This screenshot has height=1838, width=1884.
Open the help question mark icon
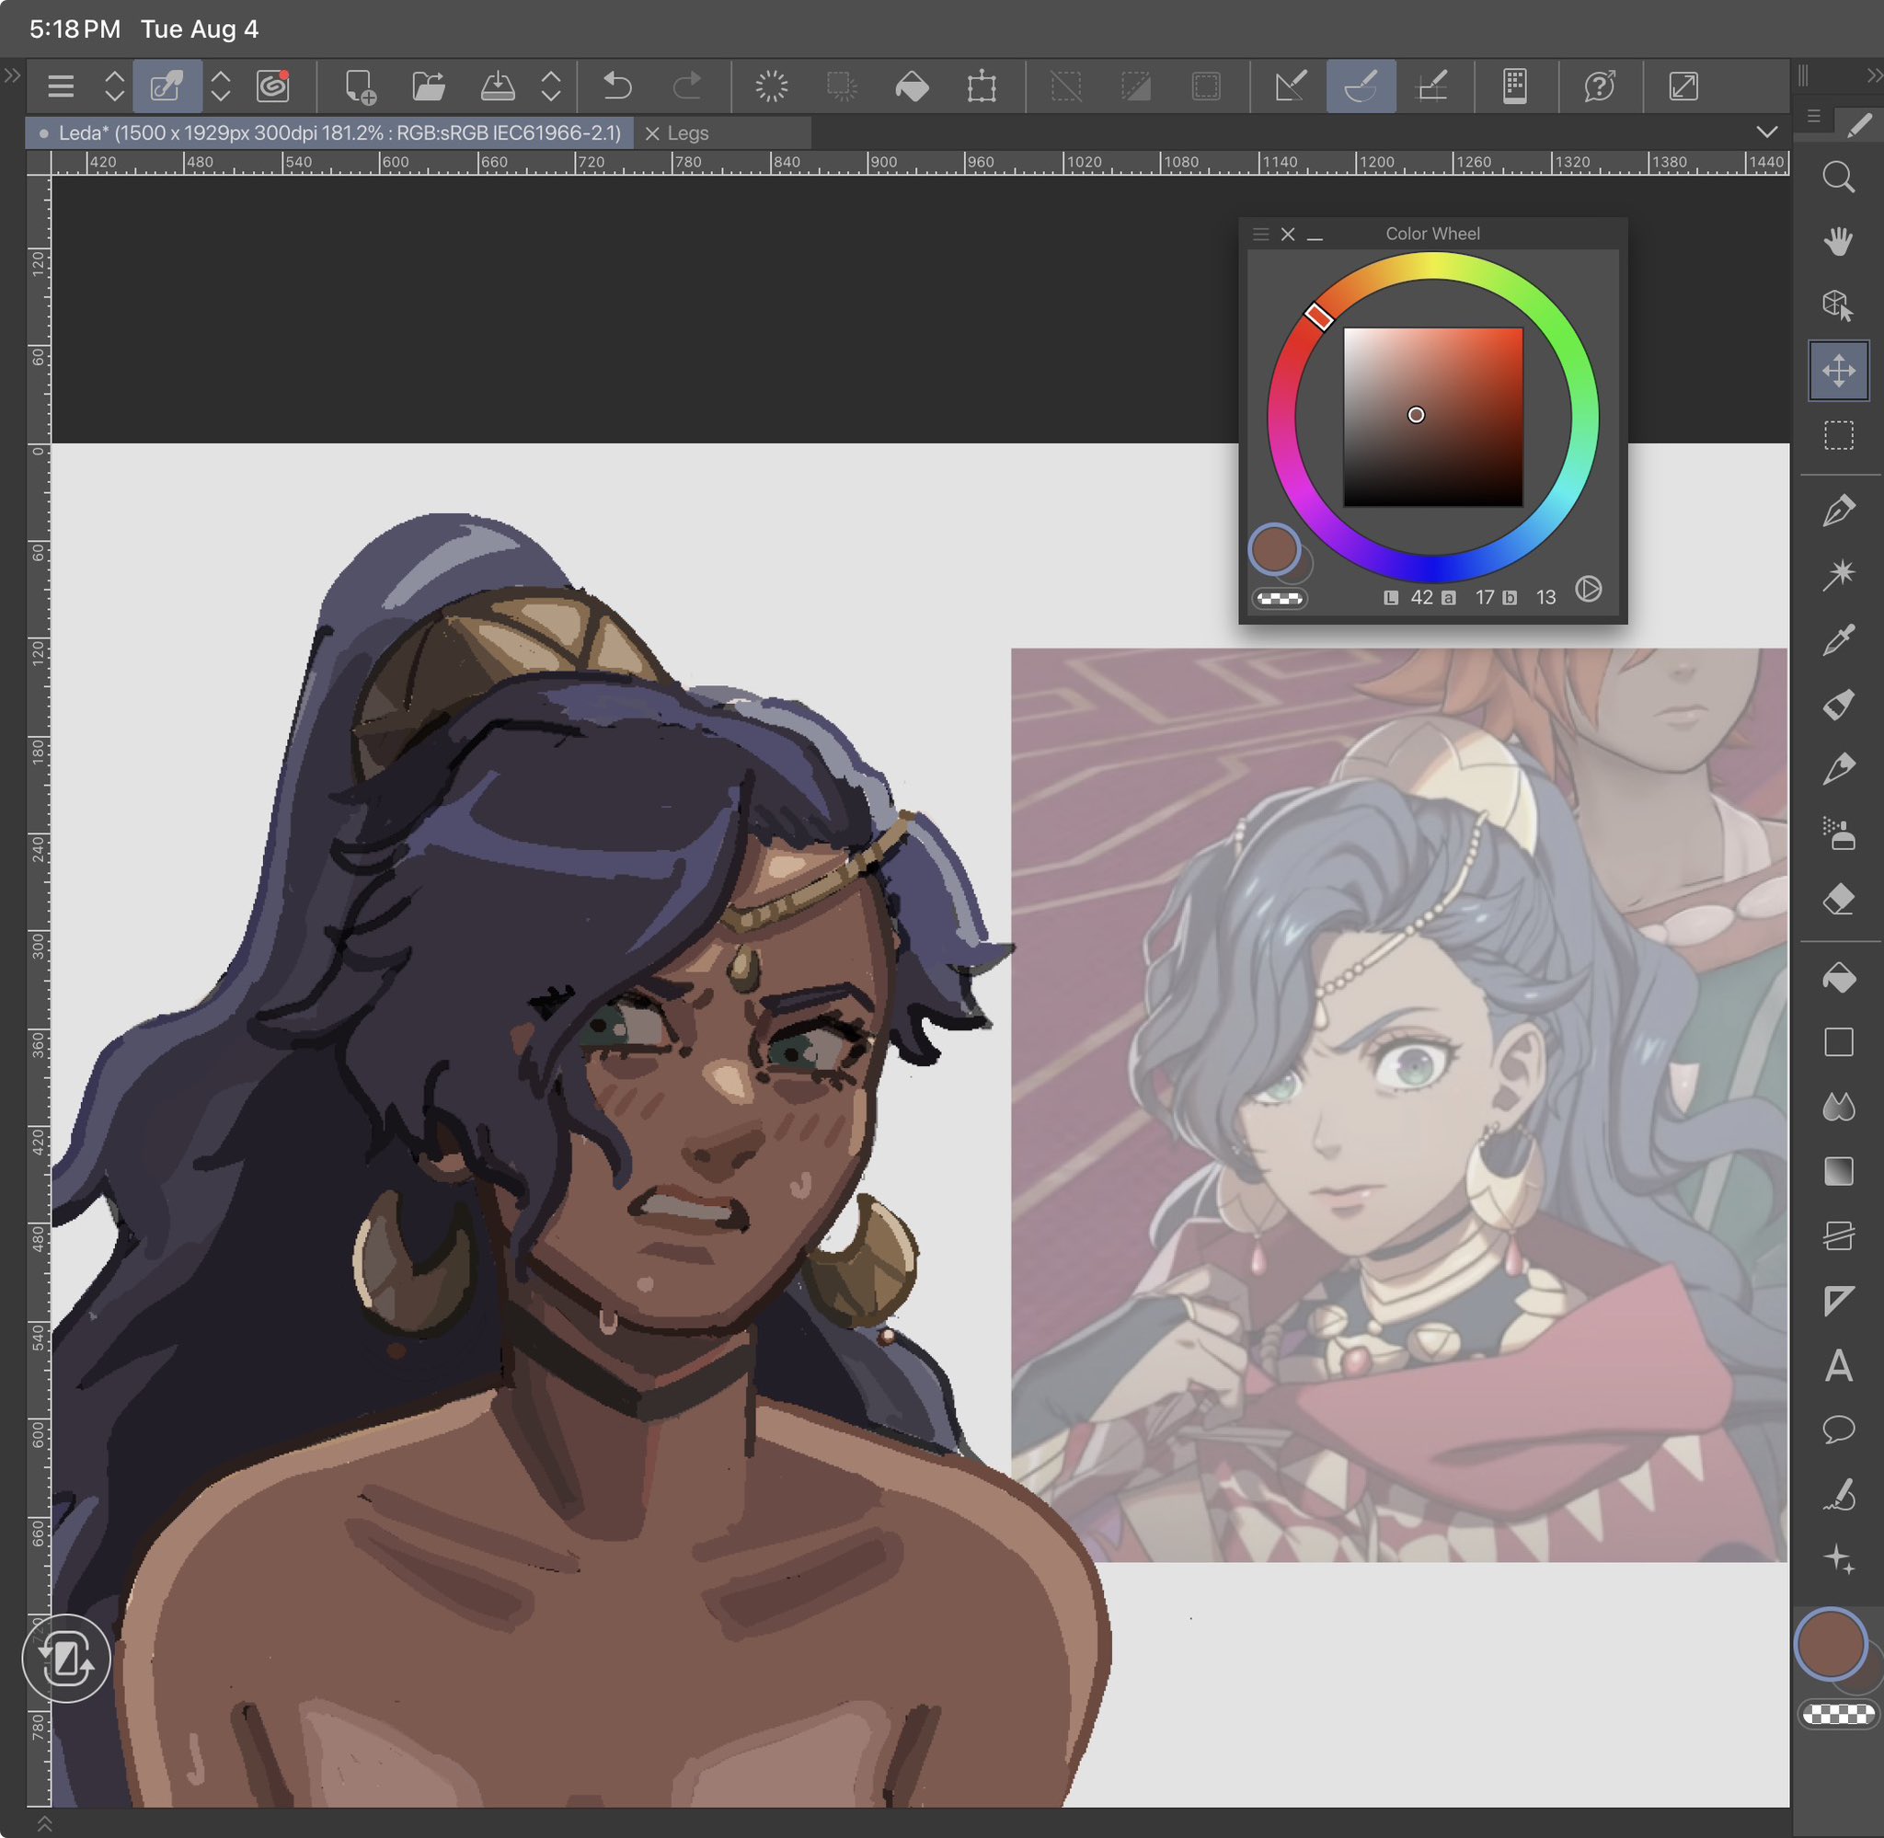click(1599, 86)
